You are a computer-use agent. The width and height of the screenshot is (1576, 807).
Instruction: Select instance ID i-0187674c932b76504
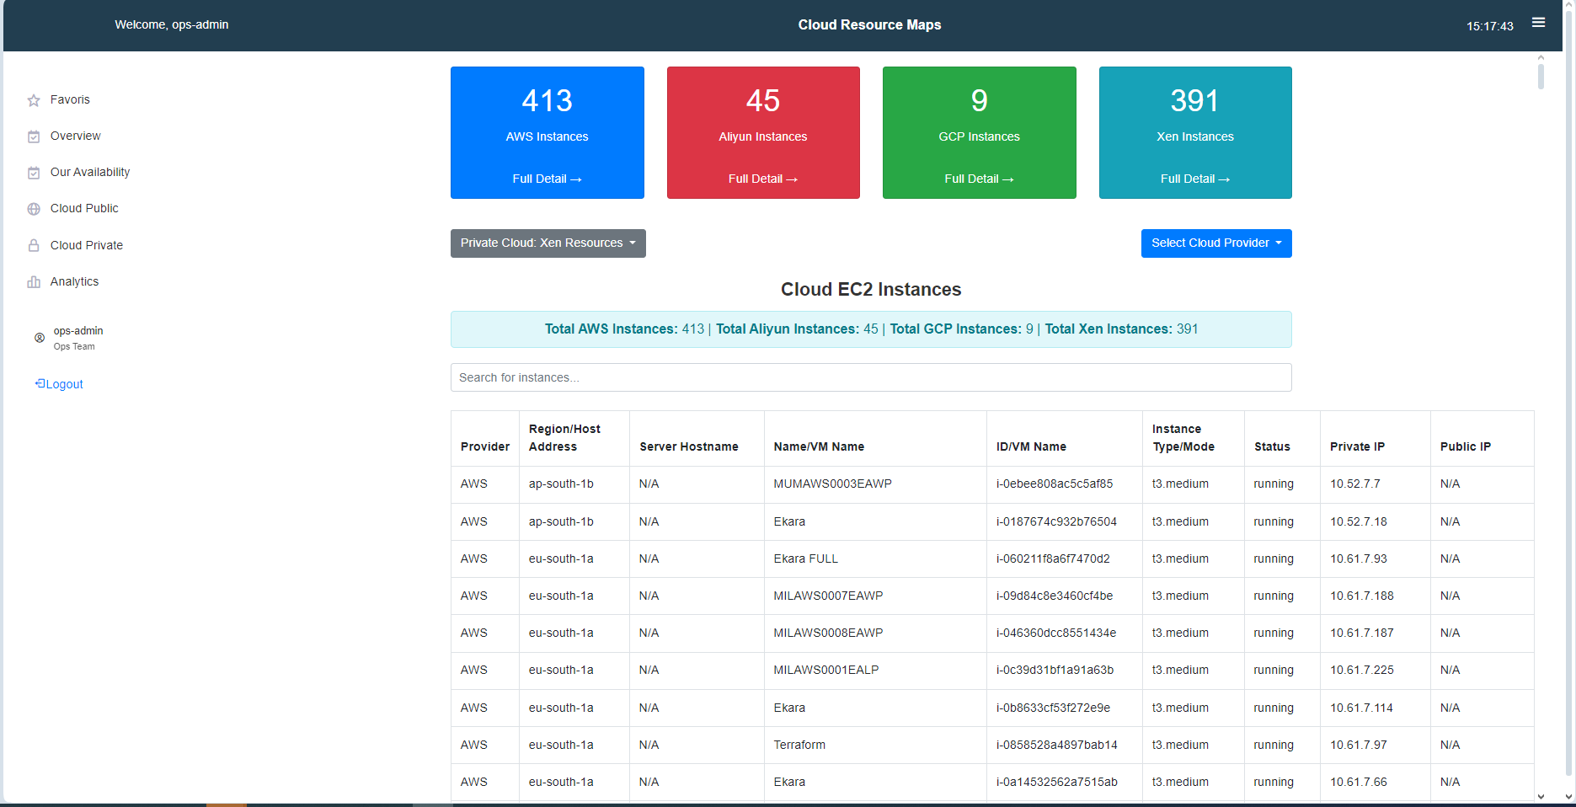click(x=1056, y=521)
